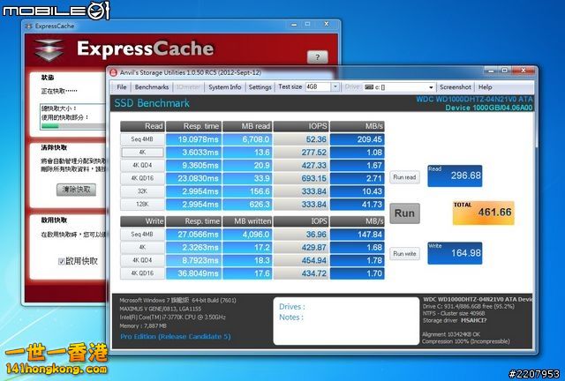Click the ExpressCache help question mark button
The height and width of the screenshot is (381, 565).
(x=316, y=57)
